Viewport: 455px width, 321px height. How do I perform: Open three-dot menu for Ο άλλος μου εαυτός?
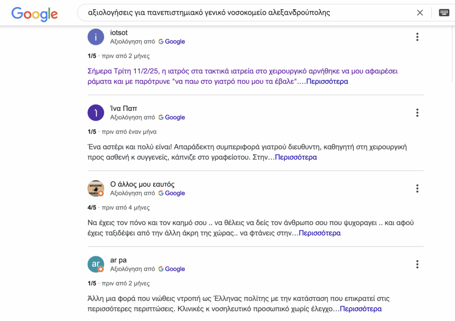[417, 189]
